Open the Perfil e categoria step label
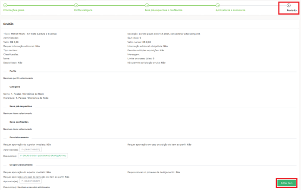Screen dimensions: 301x190 pos(83,10)
